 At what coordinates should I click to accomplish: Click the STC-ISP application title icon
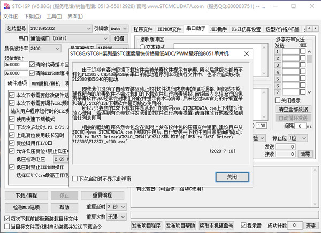coord(6,6)
